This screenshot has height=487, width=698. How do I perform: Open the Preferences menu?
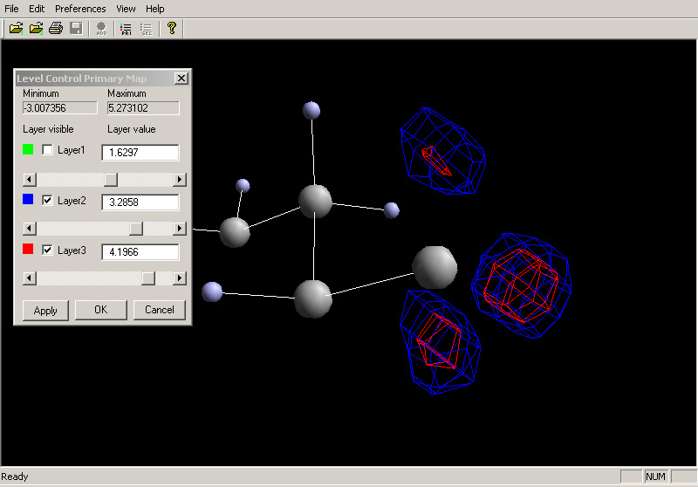pyautogui.click(x=80, y=9)
